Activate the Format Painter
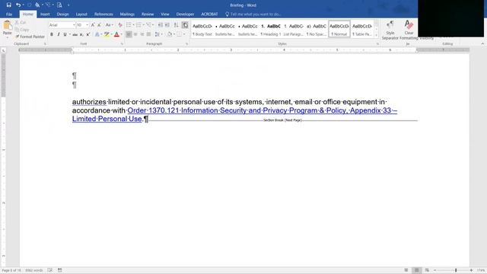The image size is (487, 274). click(x=30, y=37)
